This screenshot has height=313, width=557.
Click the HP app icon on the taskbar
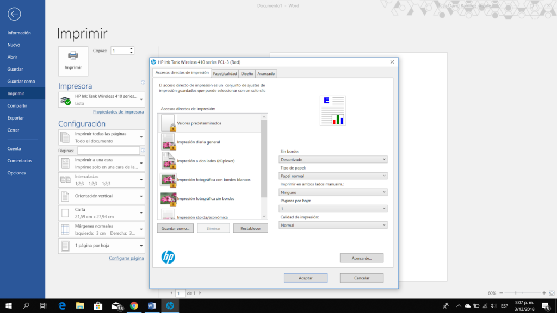(170, 305)
